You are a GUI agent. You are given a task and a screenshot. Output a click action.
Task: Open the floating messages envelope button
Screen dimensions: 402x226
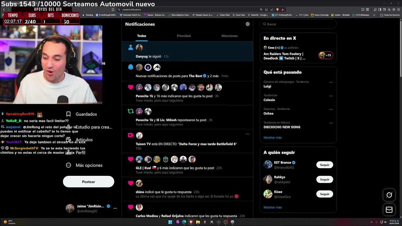389,210
